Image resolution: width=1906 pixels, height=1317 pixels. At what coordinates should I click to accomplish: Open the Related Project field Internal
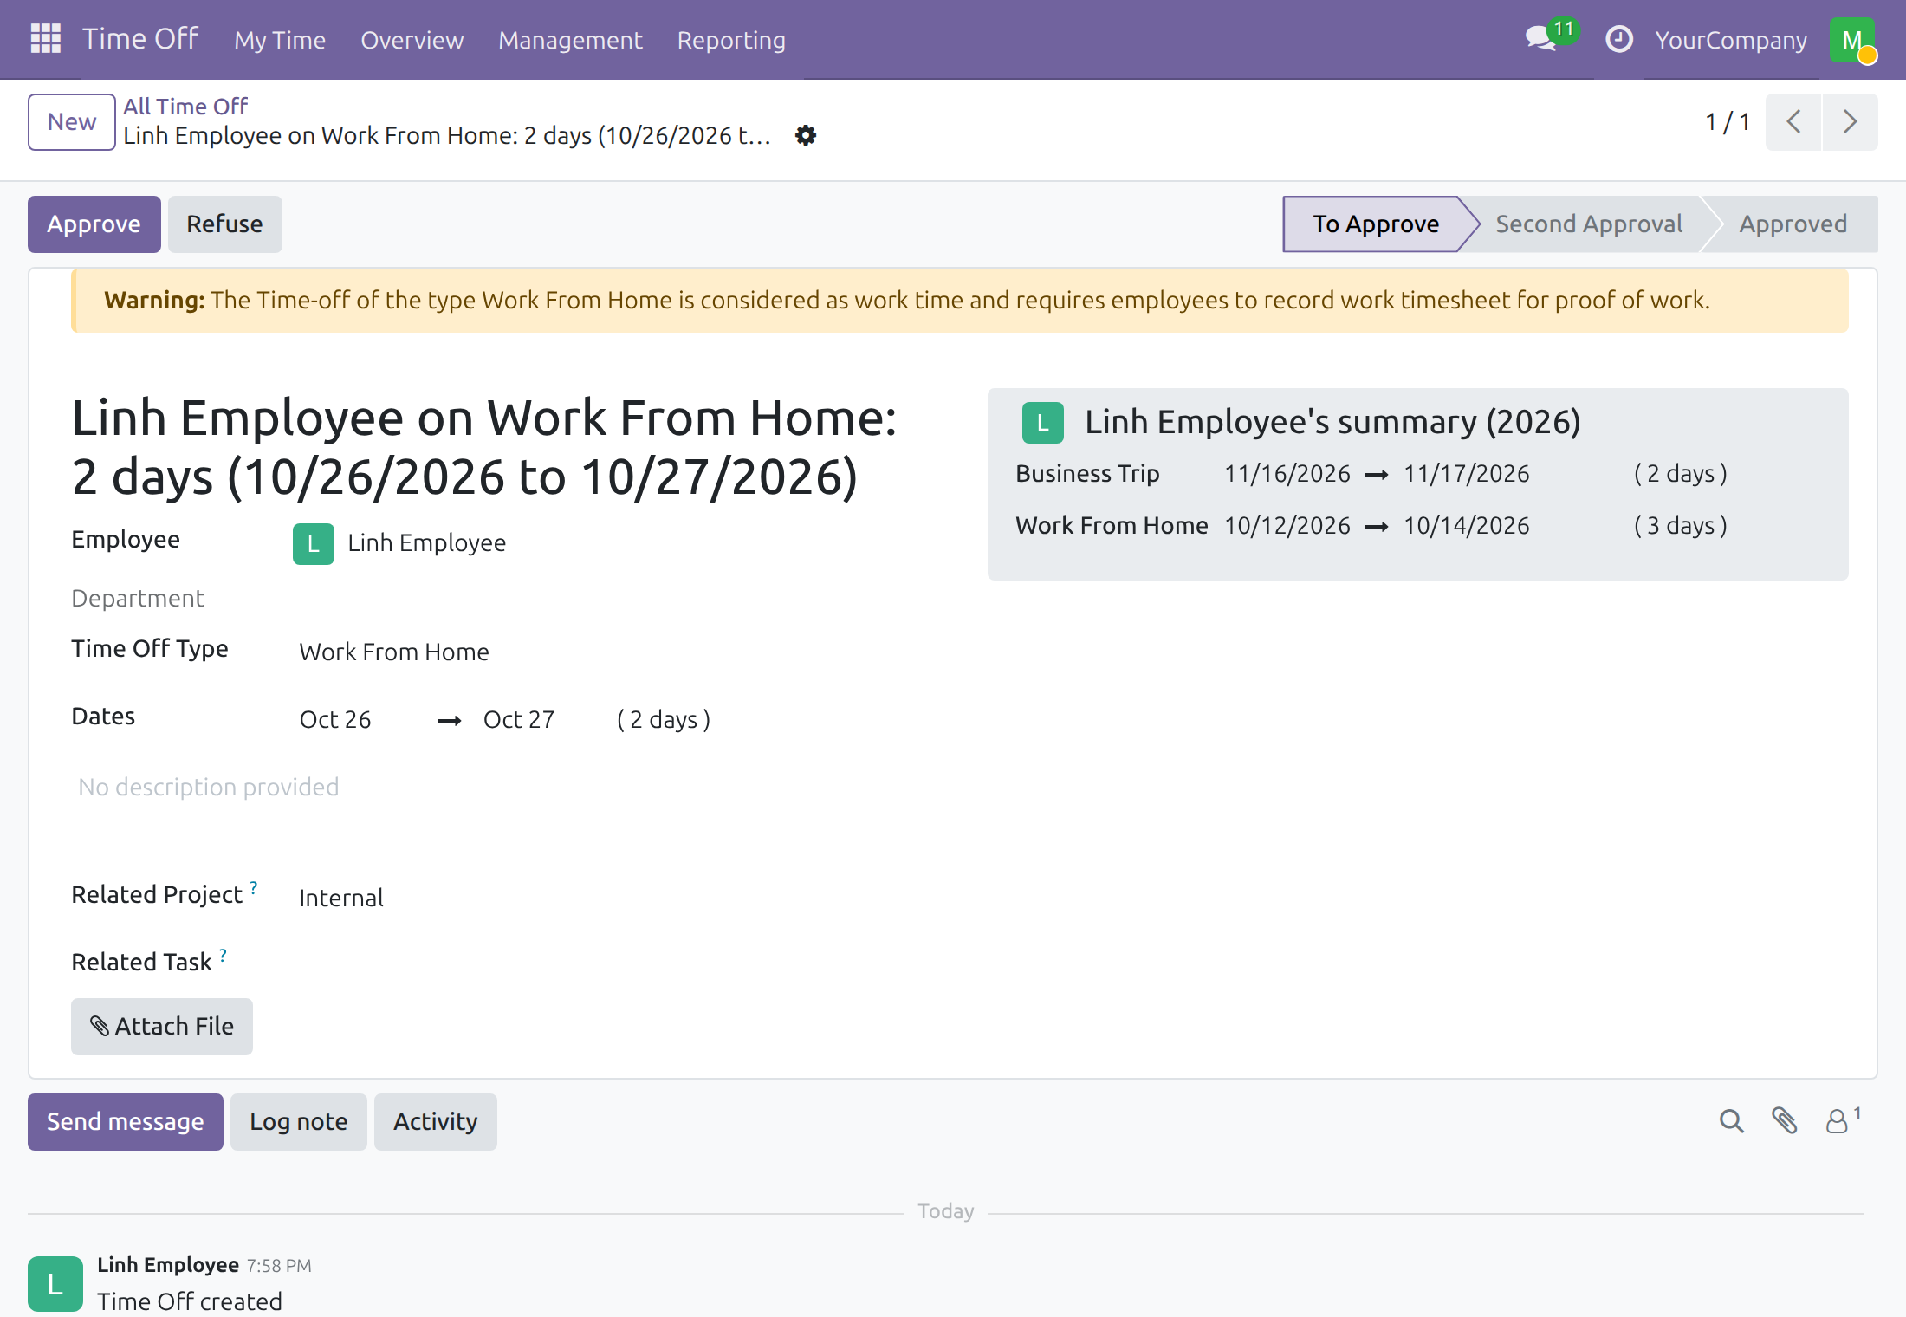(341, 898)
